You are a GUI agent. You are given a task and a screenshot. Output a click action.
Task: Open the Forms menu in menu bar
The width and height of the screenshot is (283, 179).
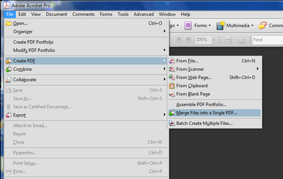click(x=106, y=14)
